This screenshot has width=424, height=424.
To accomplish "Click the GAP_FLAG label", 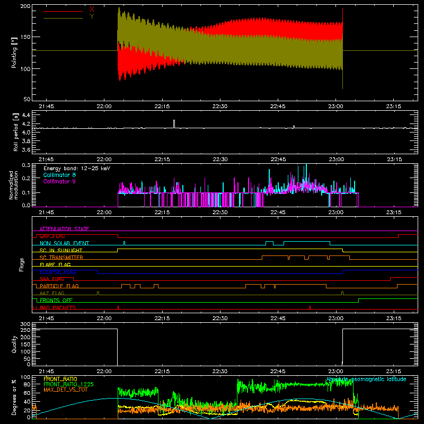I will click(52, 236).
